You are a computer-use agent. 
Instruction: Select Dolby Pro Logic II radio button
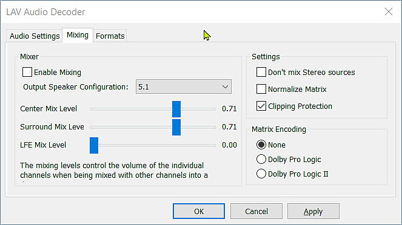261,174
